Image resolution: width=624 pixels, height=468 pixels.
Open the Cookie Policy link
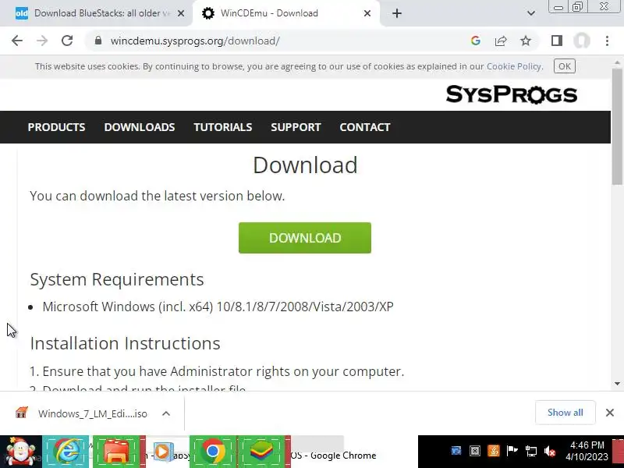point(514,66)
